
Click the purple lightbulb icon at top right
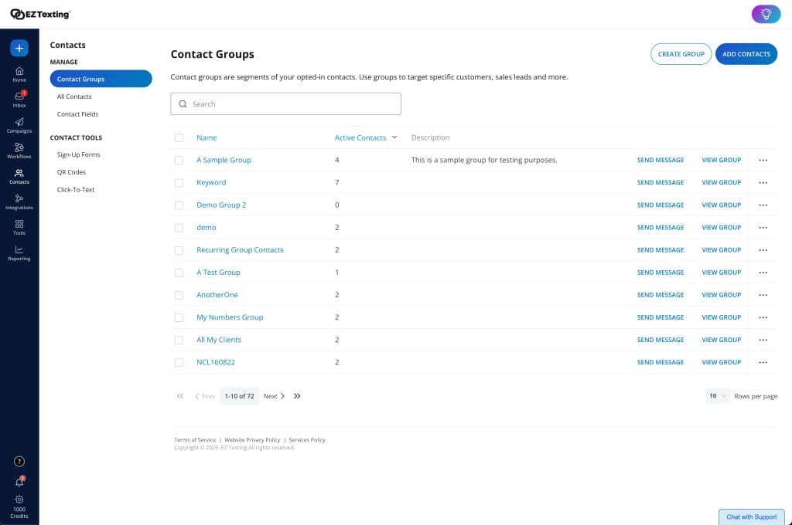point(765,14)
